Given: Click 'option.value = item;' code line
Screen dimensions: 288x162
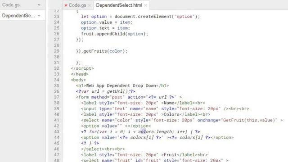Looking at the screenshot, I should click(x=107, y=22).
